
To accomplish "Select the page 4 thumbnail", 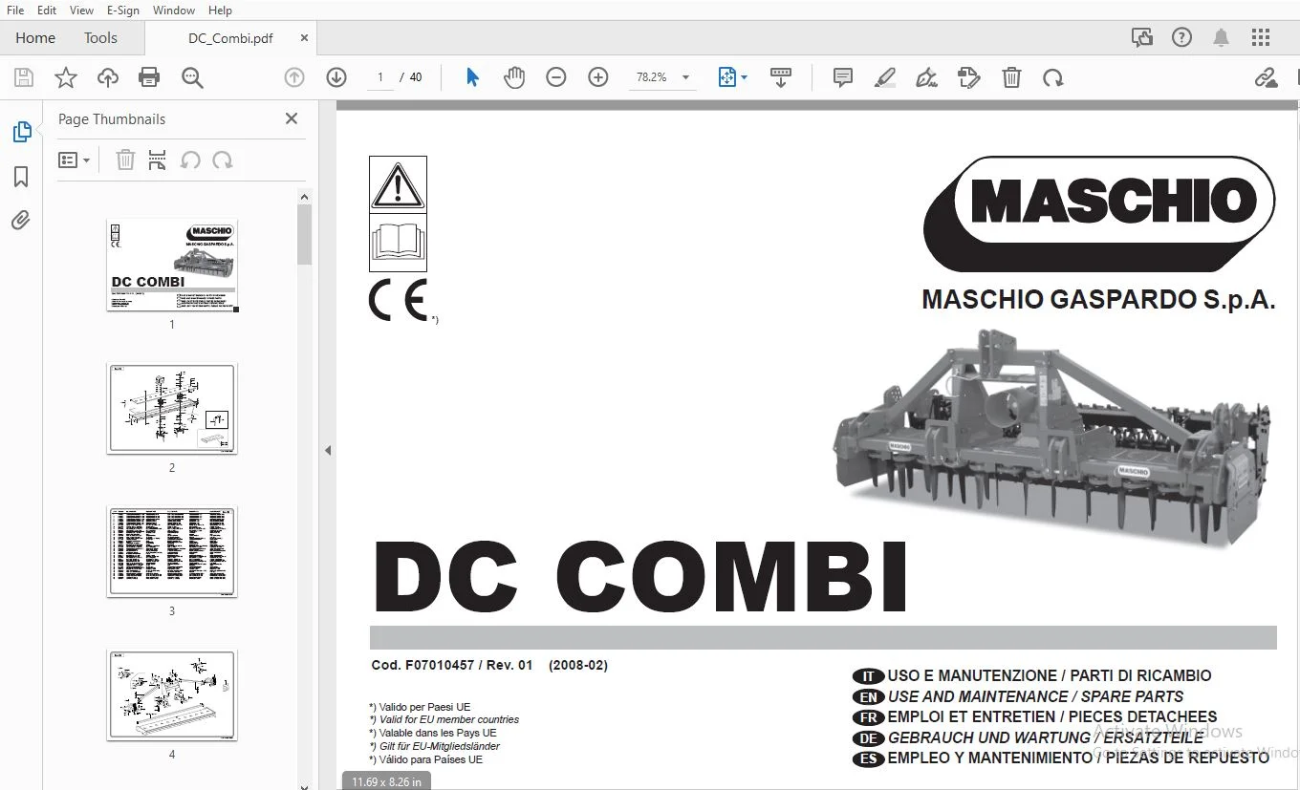I will tap(172, 695).
